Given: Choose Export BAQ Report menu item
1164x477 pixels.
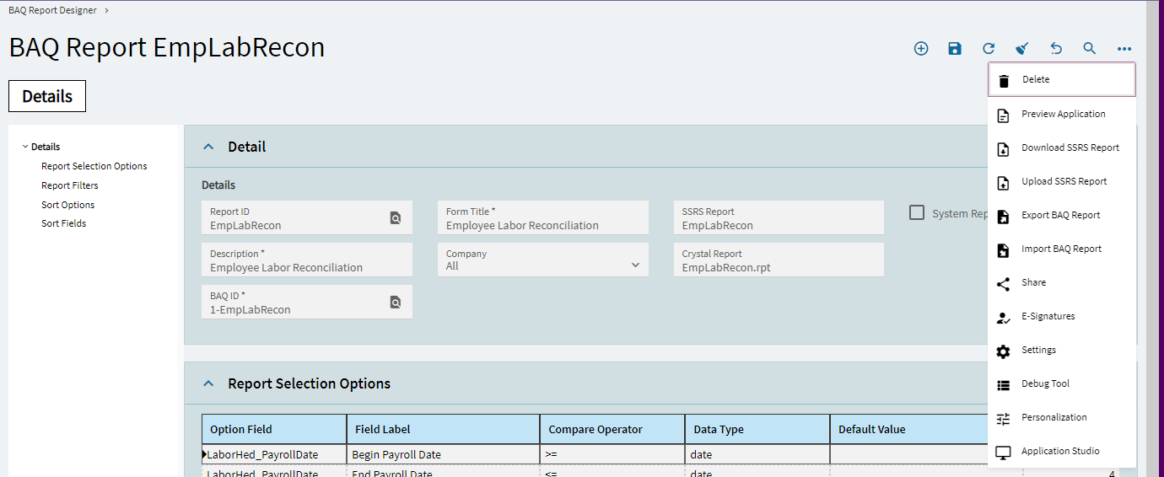Looking at the screenshot, I should 1060,215.
